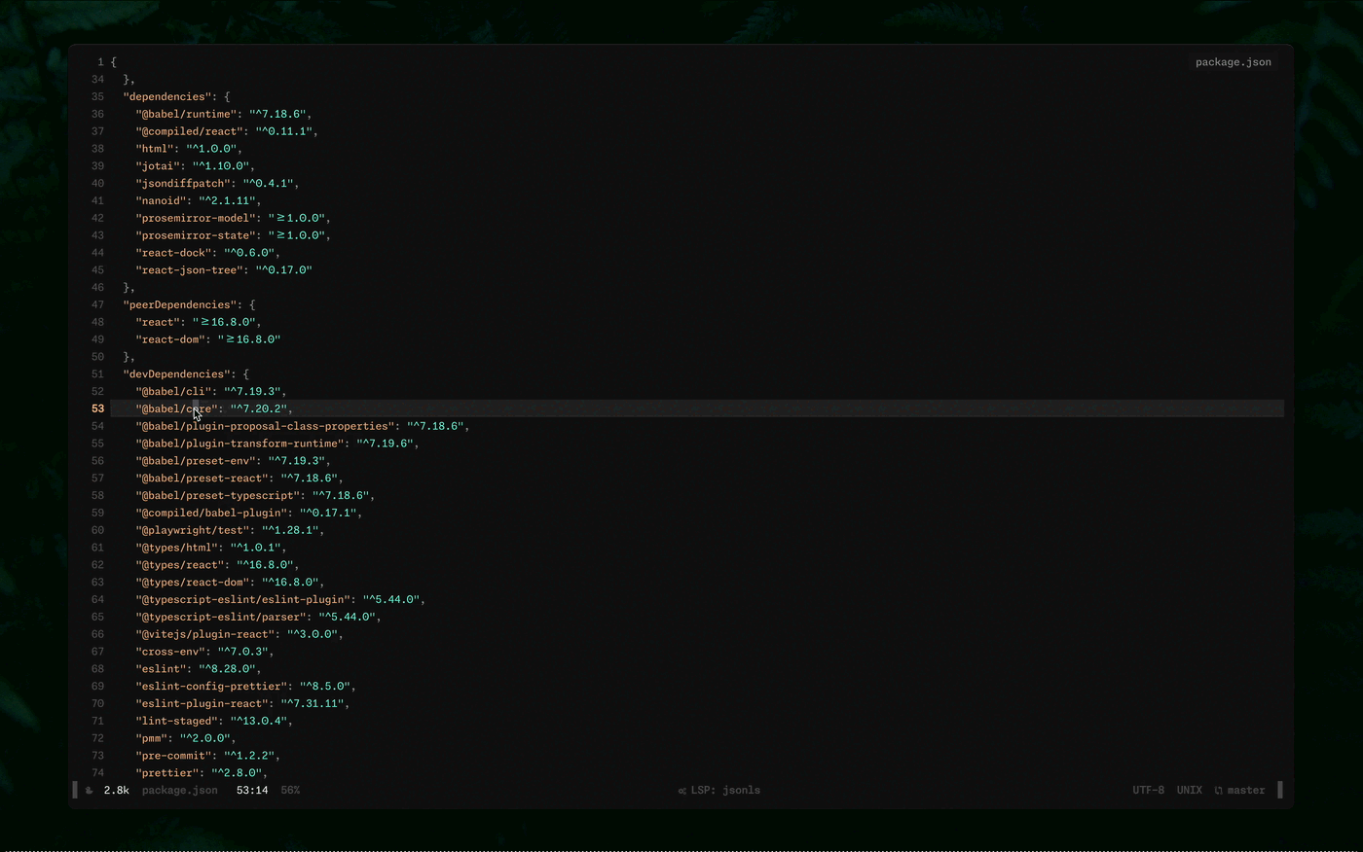Click the "@compiled/react" key
This screenshot has height=852, width=1363.
(x=190, y=132)
